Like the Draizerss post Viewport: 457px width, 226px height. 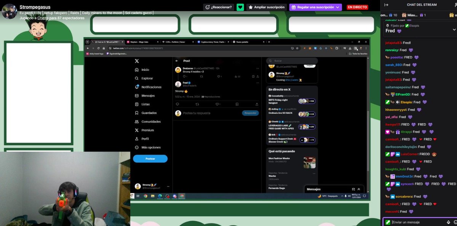coord(219,77)
